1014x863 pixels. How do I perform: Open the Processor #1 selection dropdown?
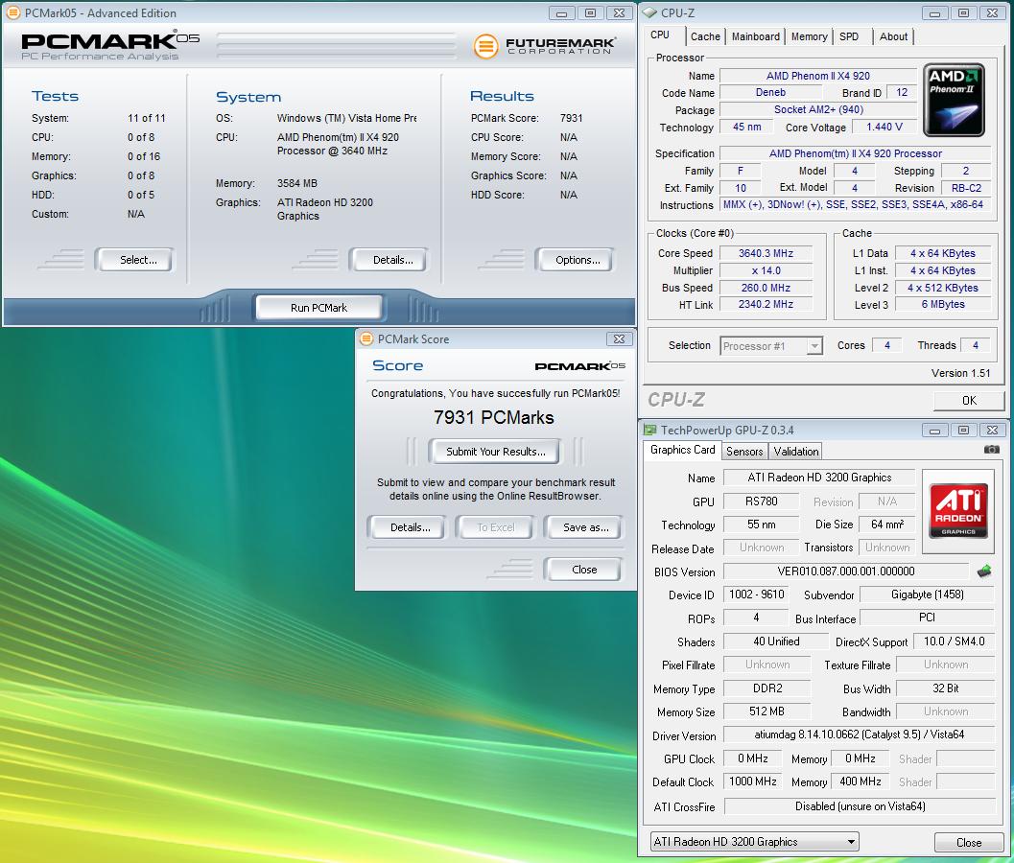tap(771, 346)
